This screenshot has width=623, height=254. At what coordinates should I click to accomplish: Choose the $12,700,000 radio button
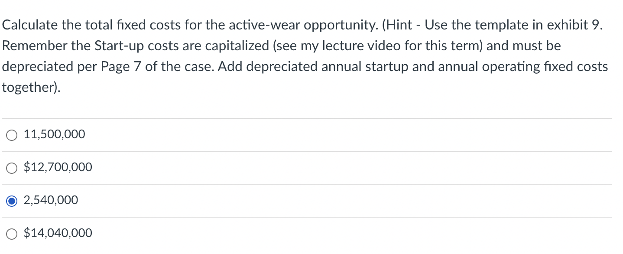(x=12, y=168)
